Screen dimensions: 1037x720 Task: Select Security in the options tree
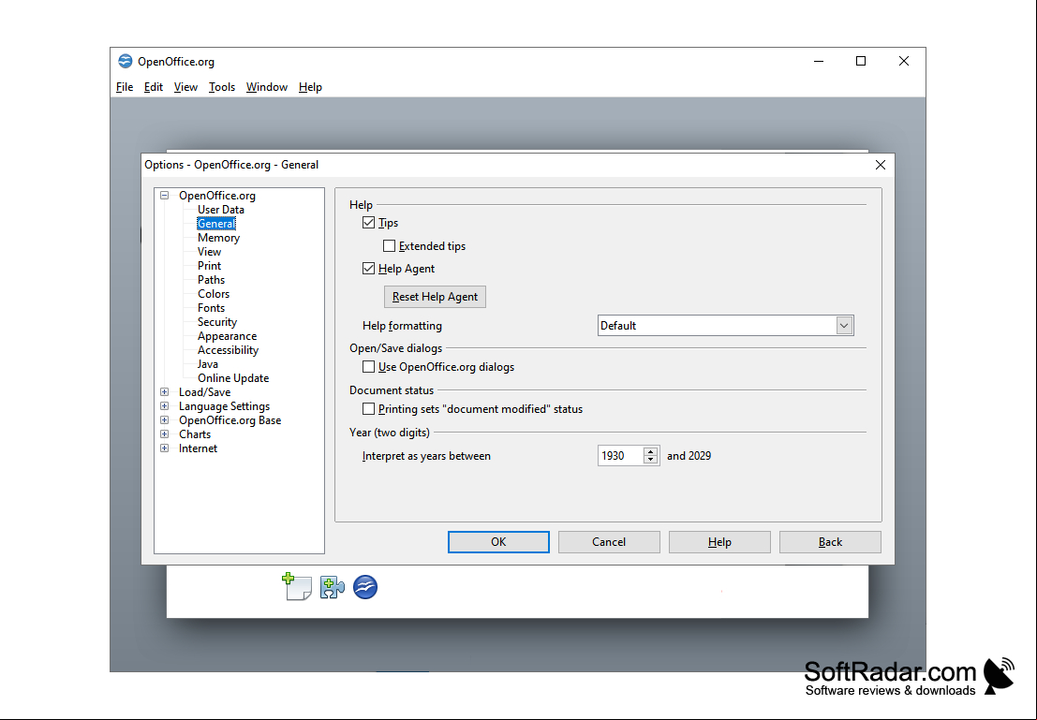(x=217, y=322)
